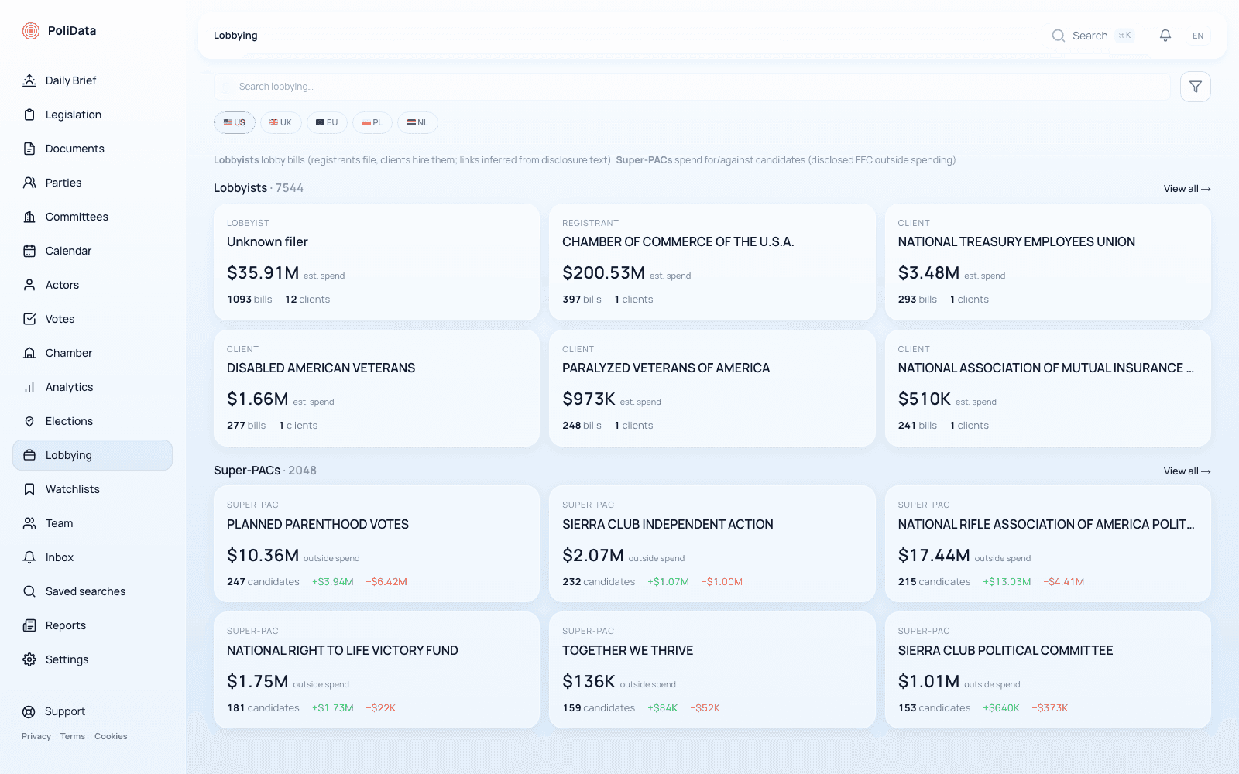Screen dimensions: 1239x774
Task: Click the Lobbying briefcase icon
Action: pos(29,455)
